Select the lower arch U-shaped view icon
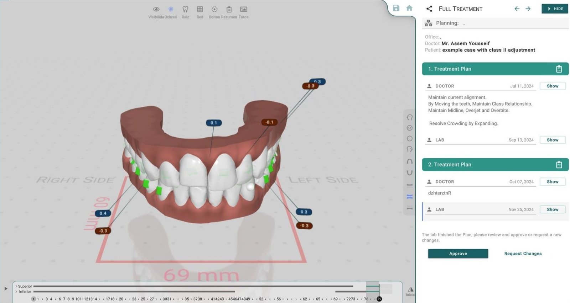The image size is (570, 303). tap(410, 173)
